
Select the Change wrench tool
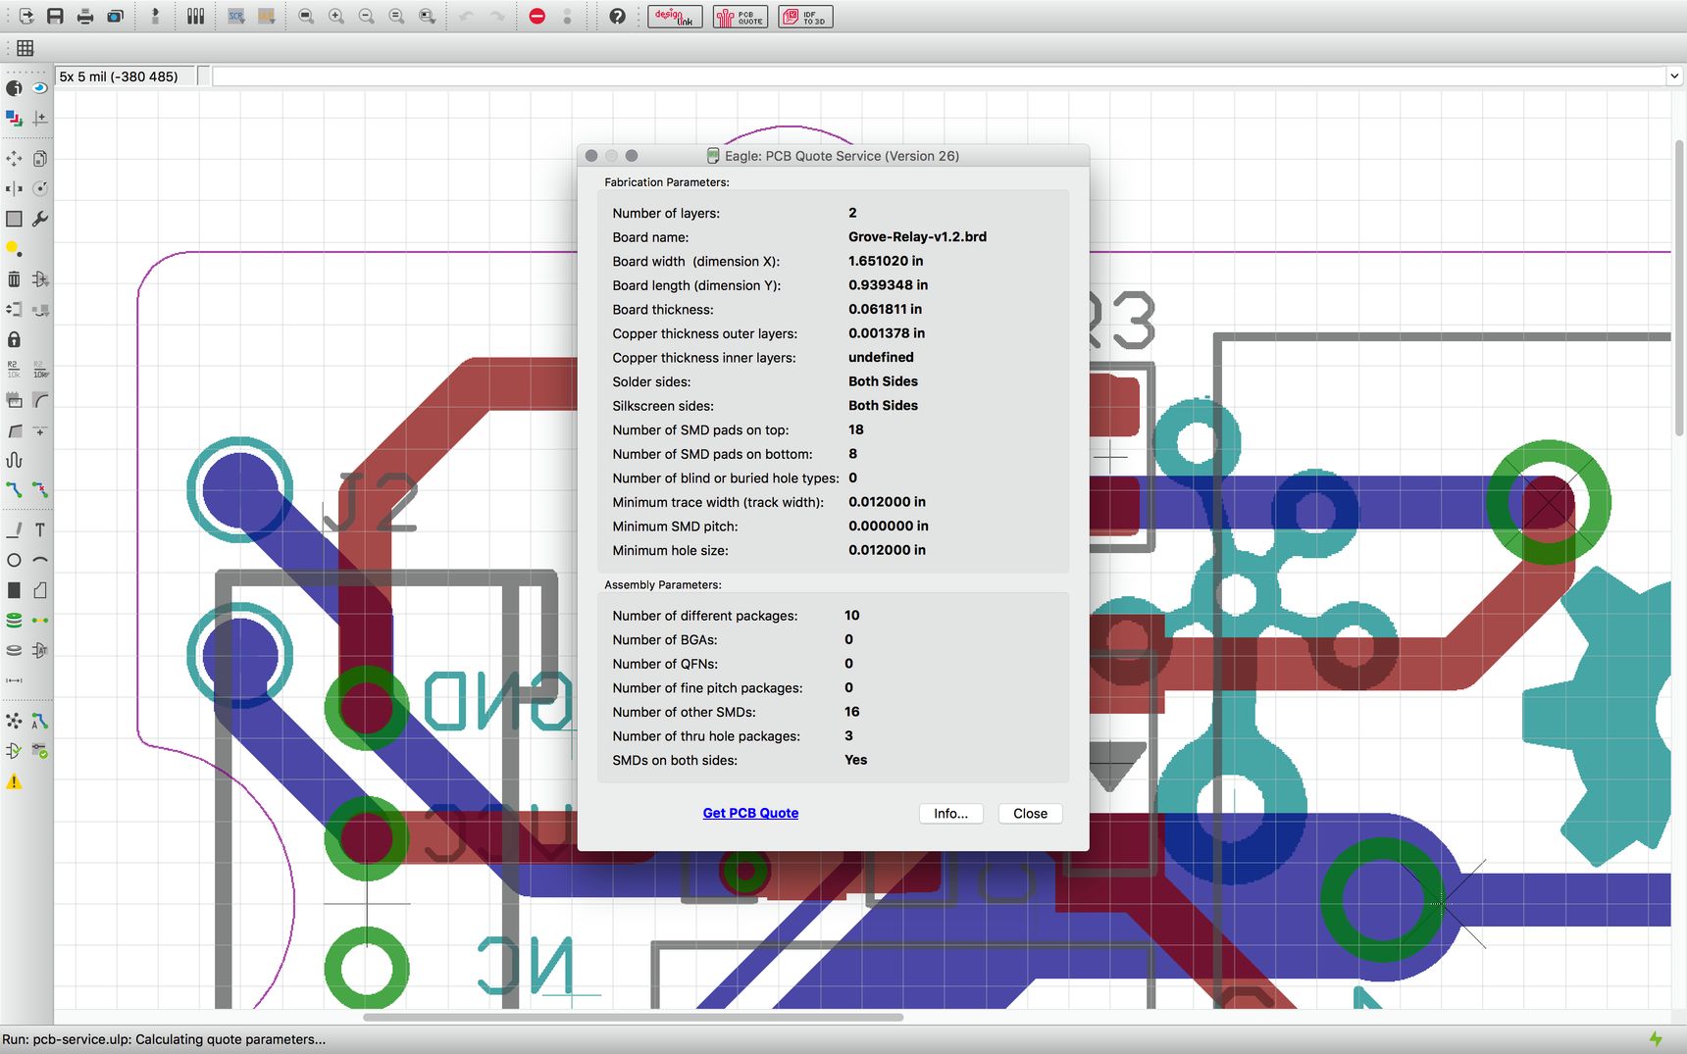point(40,220)
